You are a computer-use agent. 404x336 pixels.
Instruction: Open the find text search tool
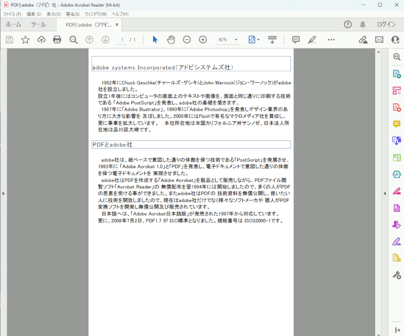click(73, 40)
